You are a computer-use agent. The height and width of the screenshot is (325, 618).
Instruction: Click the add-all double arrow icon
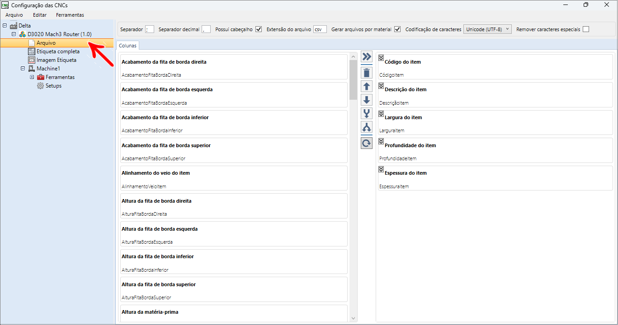tap(367, 56)
